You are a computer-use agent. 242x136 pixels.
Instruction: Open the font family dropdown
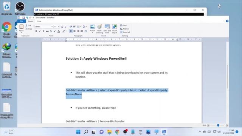click(x=52, y=27)
